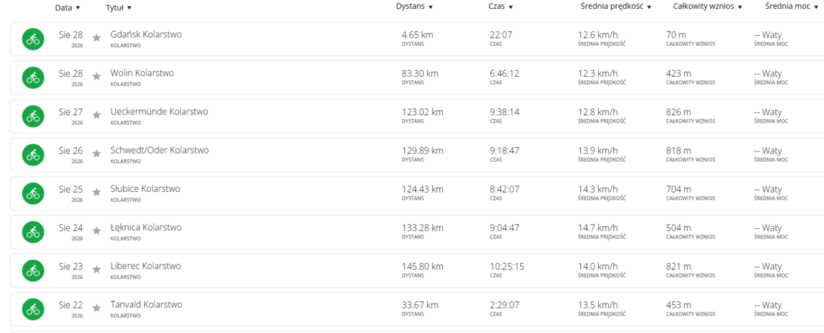This screenshot has height=333, width=824.
Task: Click the cycling icon for Tanvald Kolarstwo
Action: (33, 310)
